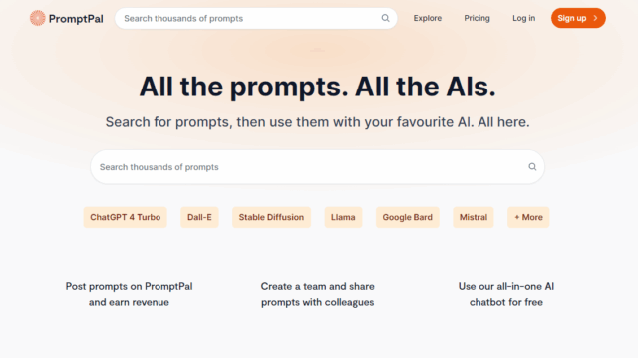Screen dimensions: 638x358
Task: Select the ChatGPT 4 Turbo tag
Action: (x=126, y=217)
